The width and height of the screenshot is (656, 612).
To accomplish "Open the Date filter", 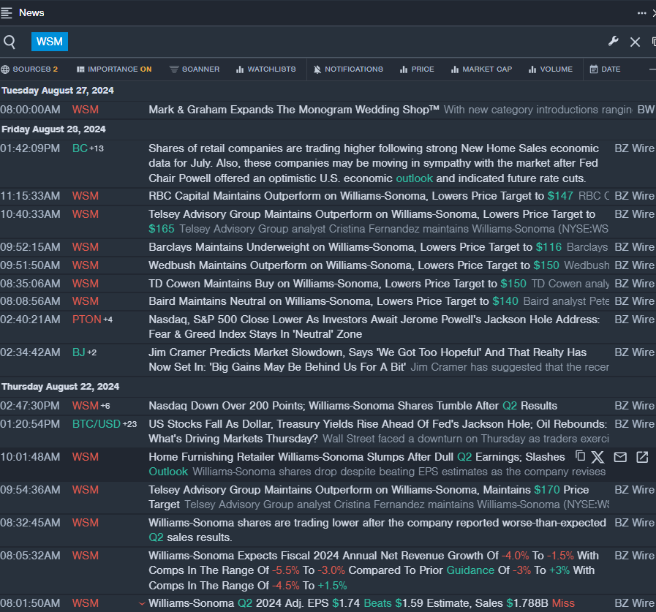I will [606, 69].
